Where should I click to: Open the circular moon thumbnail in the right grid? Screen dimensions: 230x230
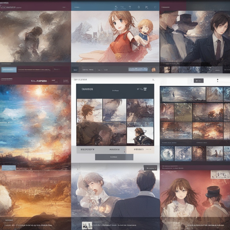coord(167,153)
